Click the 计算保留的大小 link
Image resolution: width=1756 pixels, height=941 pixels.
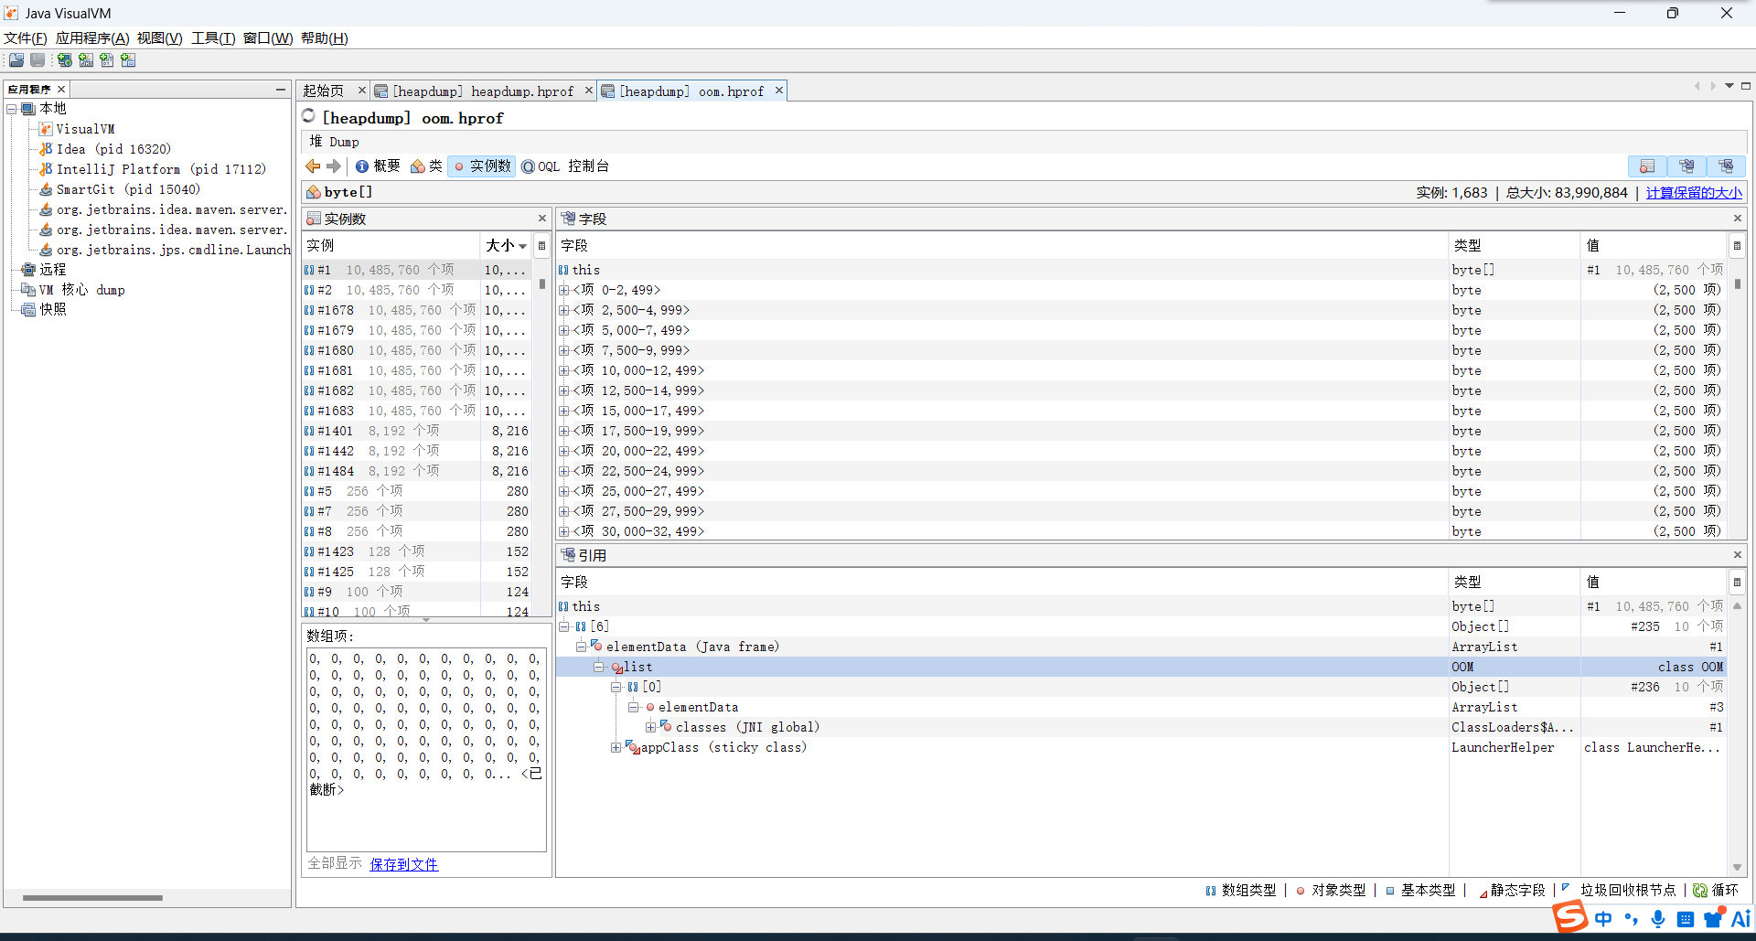1694,193
